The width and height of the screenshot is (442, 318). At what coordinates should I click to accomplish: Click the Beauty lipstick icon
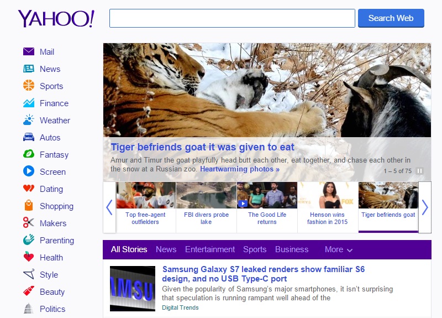point(29,291)
